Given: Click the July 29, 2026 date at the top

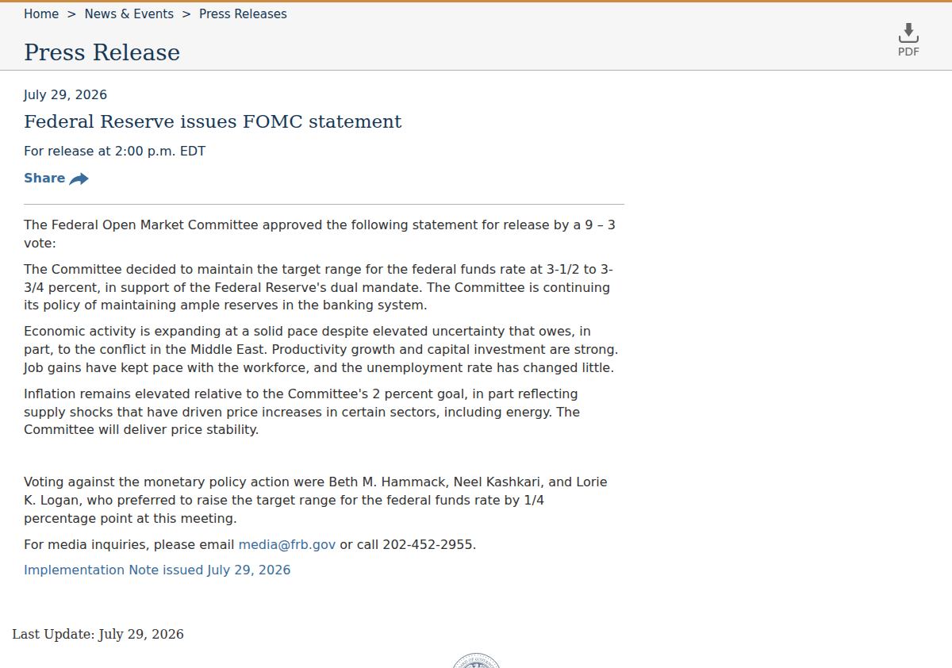Looking at the screenshot, I should coord(65,94).
